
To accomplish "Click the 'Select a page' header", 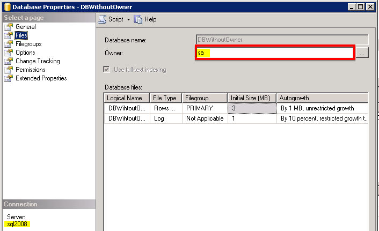I will pyautogui.click(x=49, y=18).
